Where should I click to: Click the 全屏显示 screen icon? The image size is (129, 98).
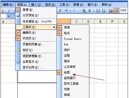click(18, 62)
